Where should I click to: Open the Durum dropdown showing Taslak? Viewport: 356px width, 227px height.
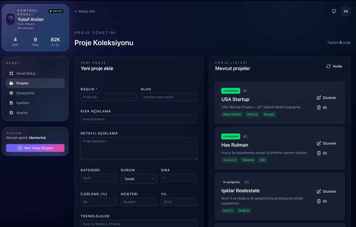coord(139,179)
